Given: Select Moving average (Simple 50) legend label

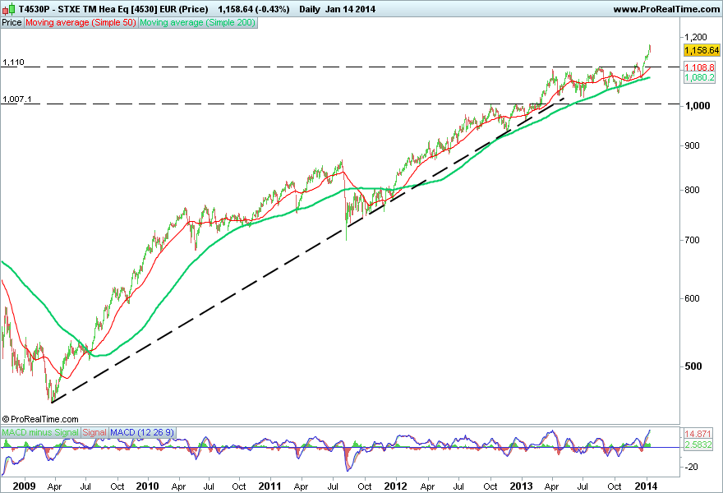Looking at the screenshot, I should point(81,23).
